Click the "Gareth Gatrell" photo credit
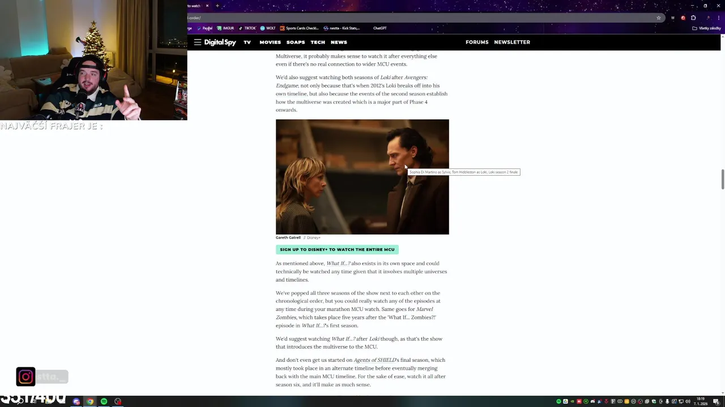725x407 pixels. point(288,237)
